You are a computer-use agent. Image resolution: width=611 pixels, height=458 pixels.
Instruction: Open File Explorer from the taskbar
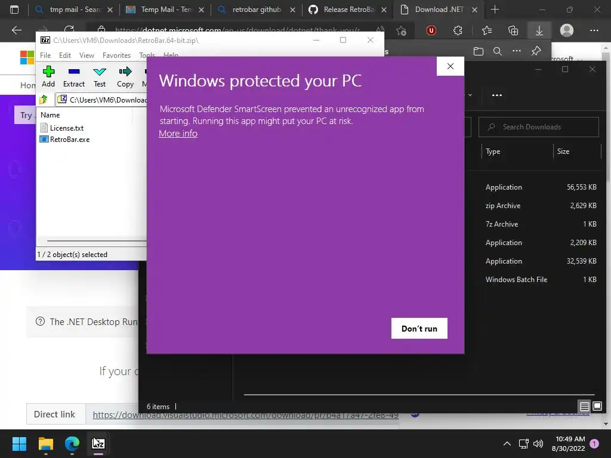(x=45, y=444)
